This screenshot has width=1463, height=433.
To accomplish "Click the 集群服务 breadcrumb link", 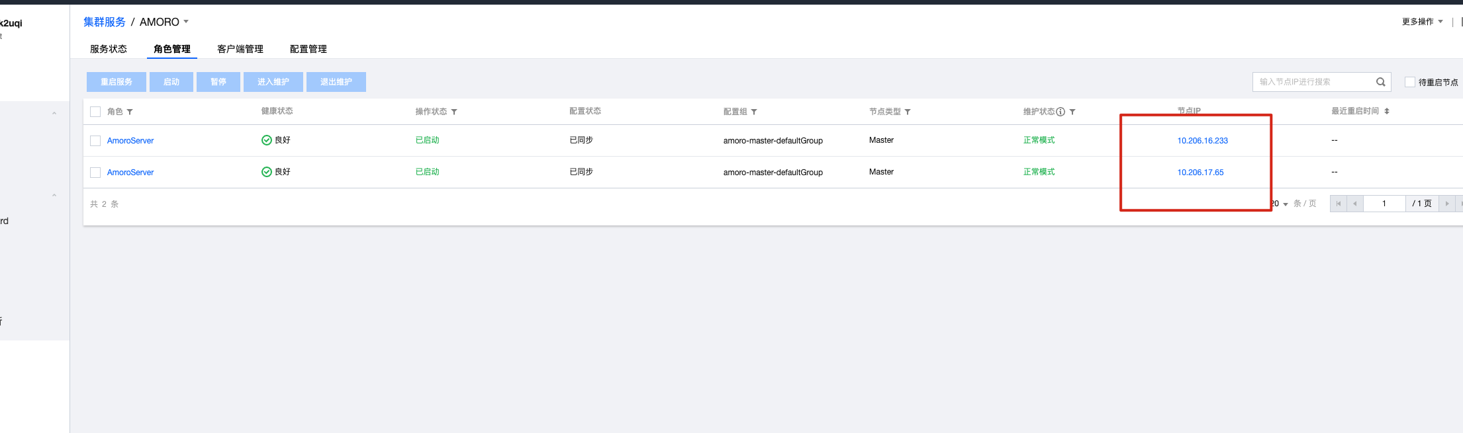I will coord(105,22).
